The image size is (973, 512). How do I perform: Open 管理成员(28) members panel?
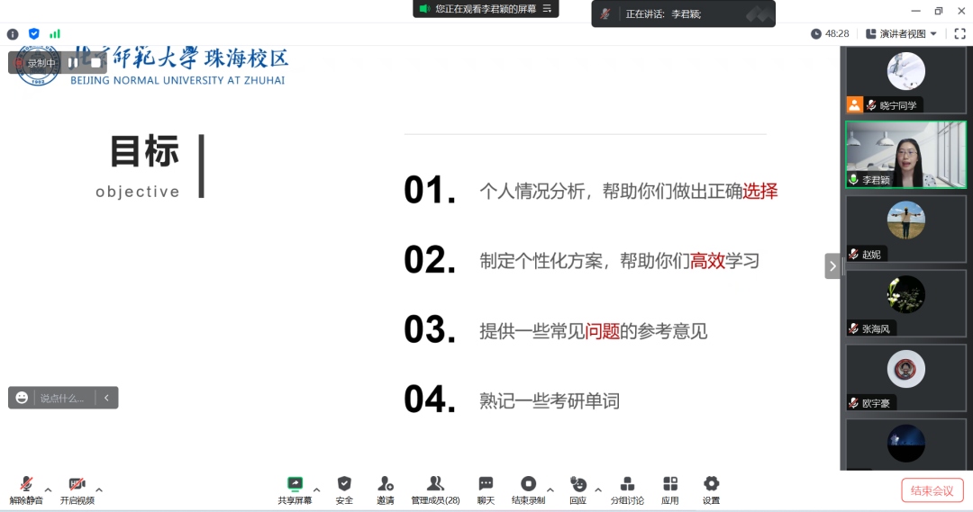[x=436, y=490]
